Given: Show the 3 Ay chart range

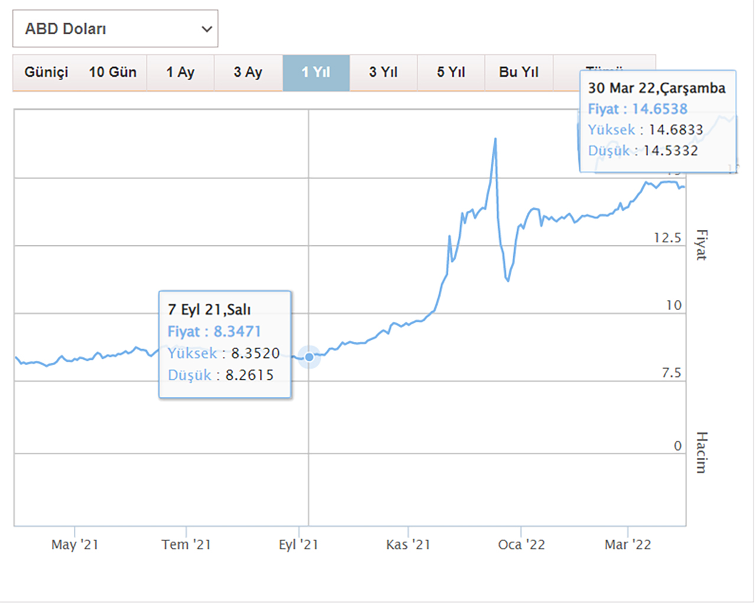Looking at the screenshot, I should pyautogui.click(x=248, y=72).
